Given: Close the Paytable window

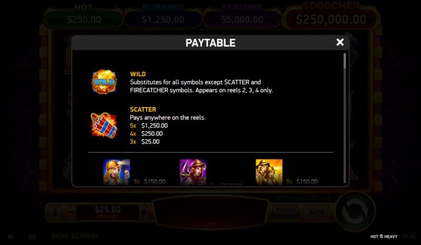Looking at the screenshot, I should click(x=340, y=42).
